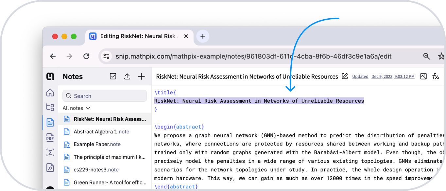
Task: Open the document search icon in sidebar
Action: click(x=50, y=167)
